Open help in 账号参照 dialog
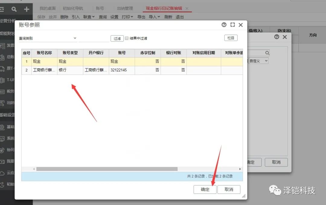326x205 pixels. pos(224,25)
